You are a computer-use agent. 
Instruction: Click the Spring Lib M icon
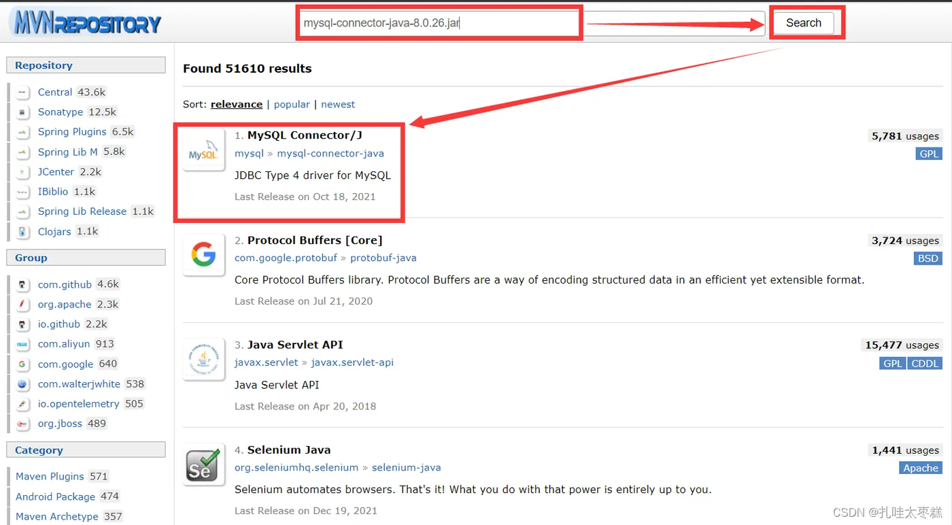23,152
